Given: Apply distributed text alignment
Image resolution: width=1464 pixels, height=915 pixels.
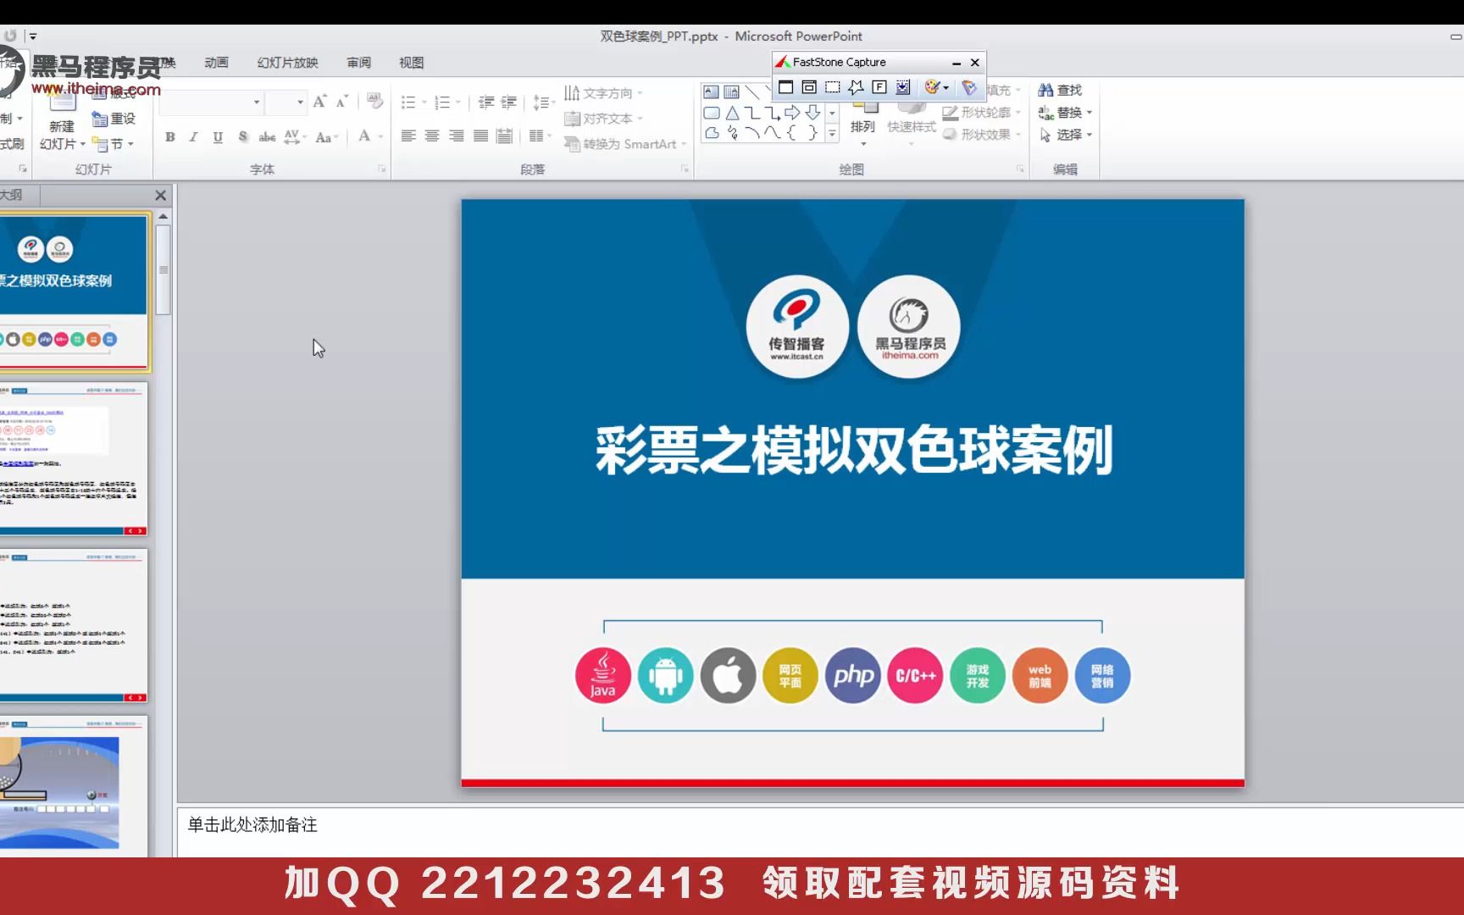Looking at the screenshot, I should pos(505,136).
